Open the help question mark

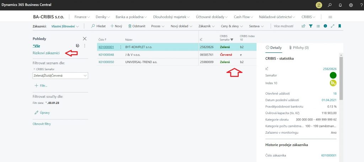[x=362, y=5]
